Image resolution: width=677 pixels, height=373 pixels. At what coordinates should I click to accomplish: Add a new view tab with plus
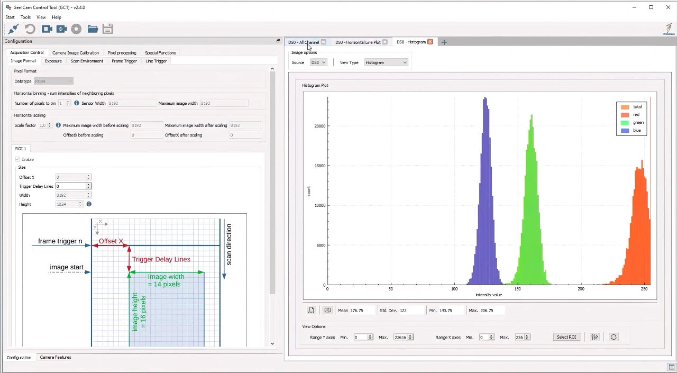pos(444,42)
